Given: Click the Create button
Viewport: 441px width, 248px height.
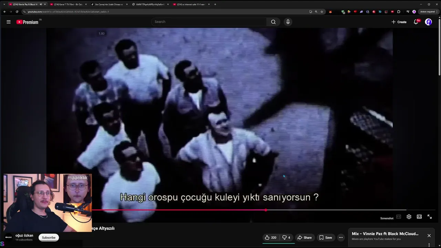Looking at the screenshot, I should 399,22.
